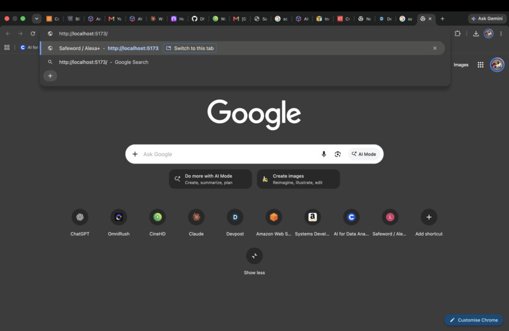Open the Chrome three-dot menu
Image resolution: width=509 pixels, height=331 pixels.
point(501,33)
